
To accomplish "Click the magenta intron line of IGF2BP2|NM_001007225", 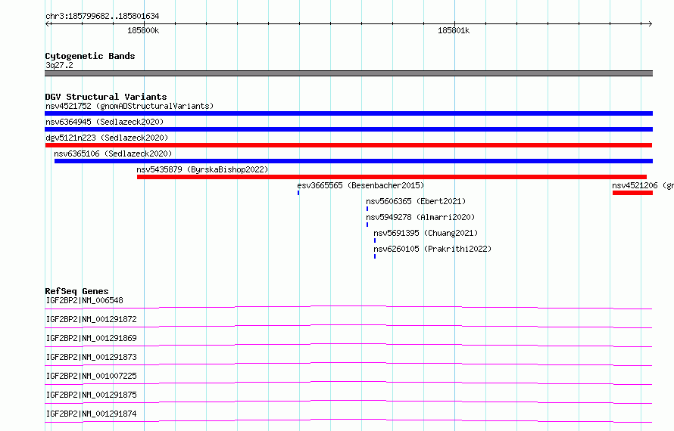I will [348, 383].
